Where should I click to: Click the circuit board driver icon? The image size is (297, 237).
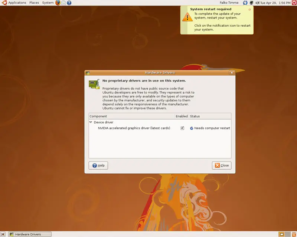point(94,84)
